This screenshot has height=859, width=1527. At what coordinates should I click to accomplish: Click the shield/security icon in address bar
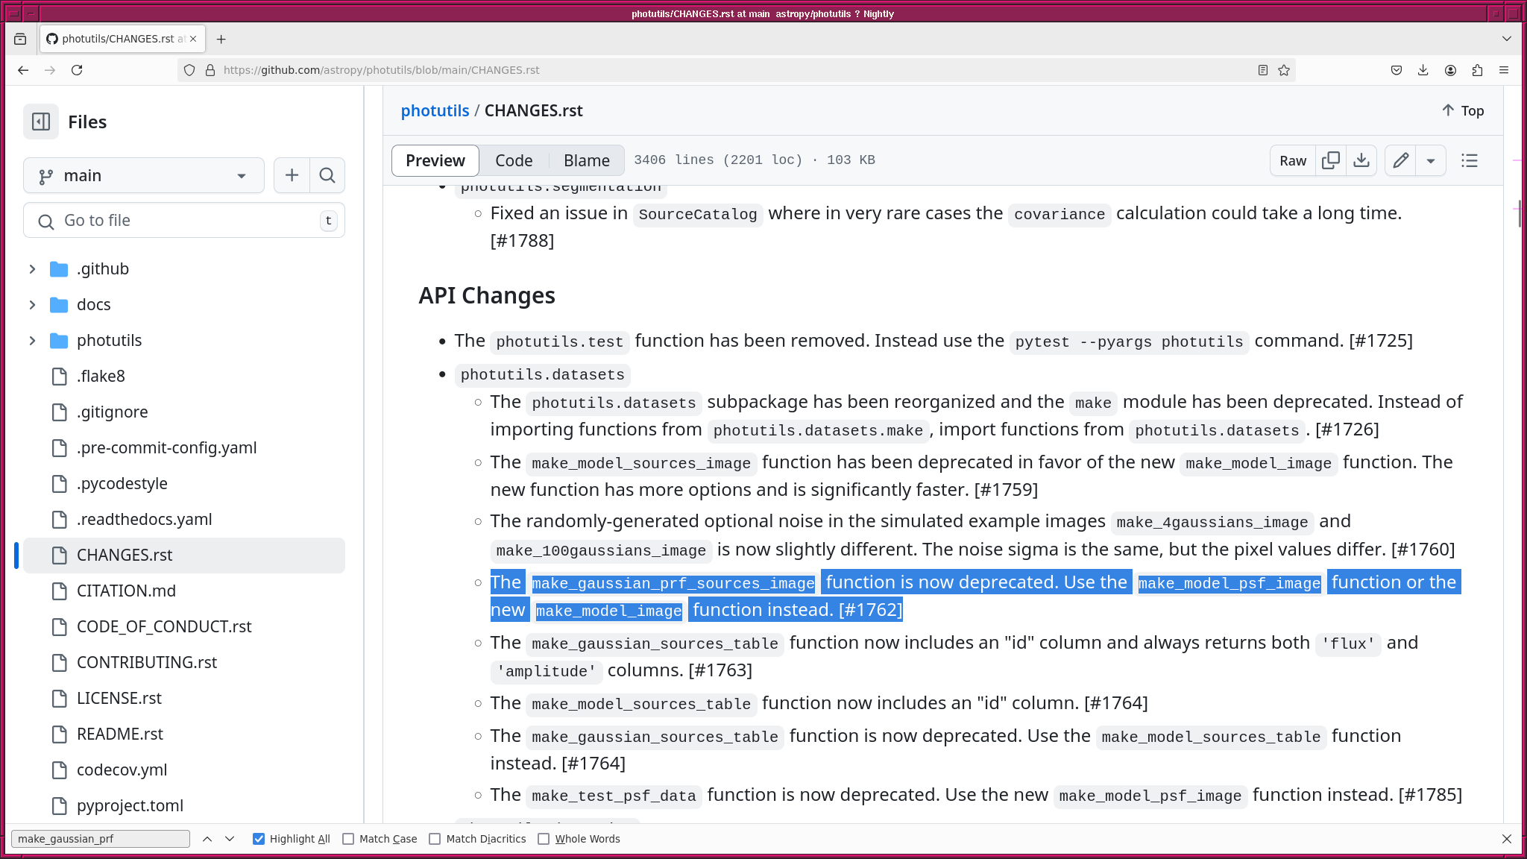pyautogui.click(x=189, y=69)
